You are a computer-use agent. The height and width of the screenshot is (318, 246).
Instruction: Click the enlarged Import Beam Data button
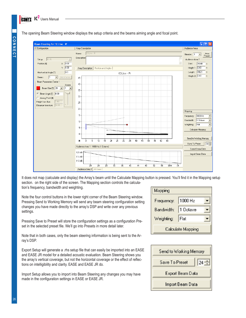coord(182,284)
